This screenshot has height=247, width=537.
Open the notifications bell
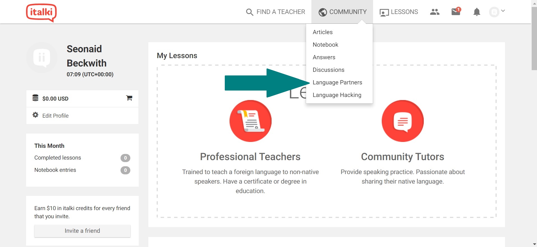[x=477, y=12]
